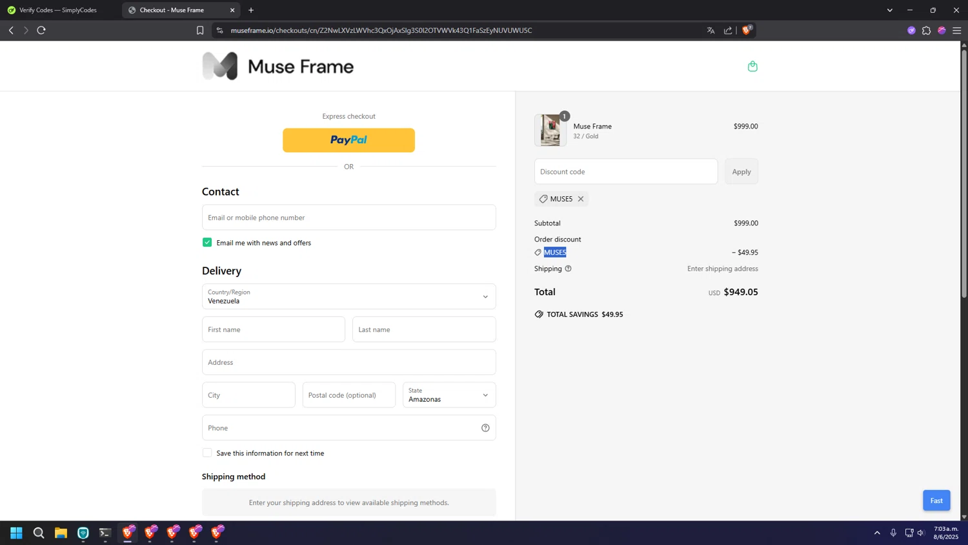Open the browser hamburger menu

[x=956, y=30]
